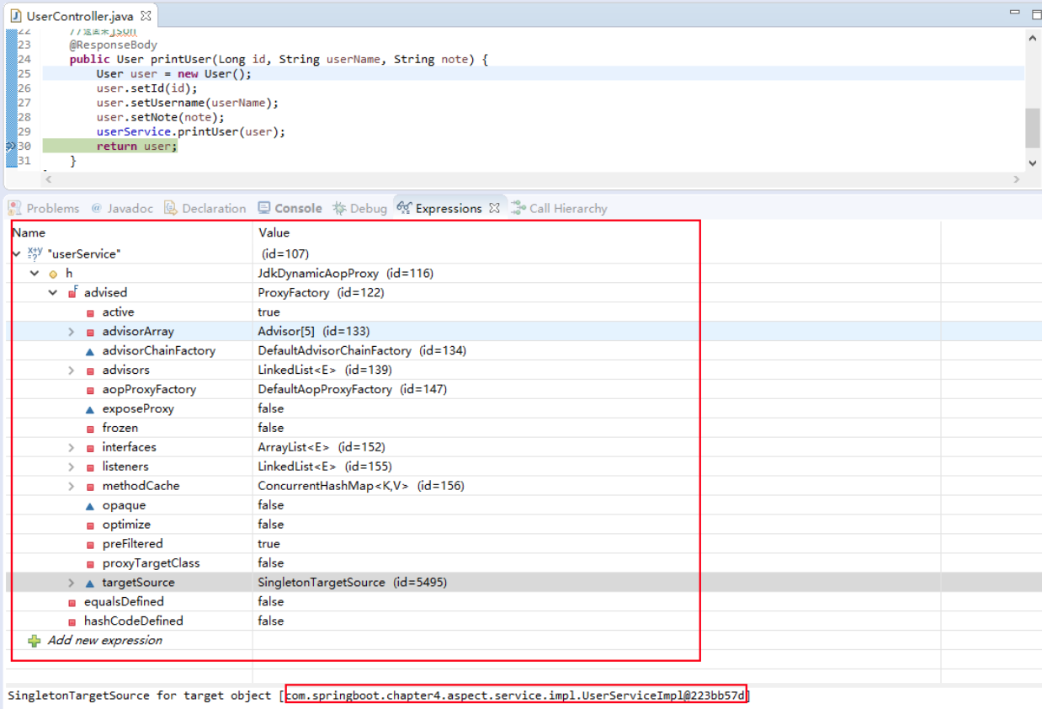Collapse the advised ProxyFactory node

[53, 293]
